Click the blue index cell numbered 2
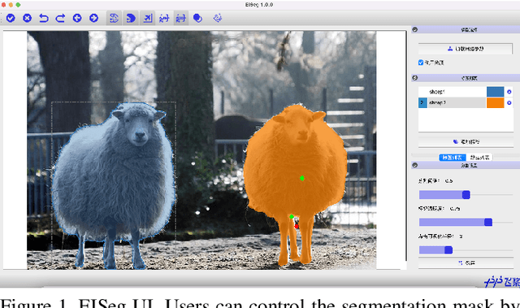This screenshot has height=308, width=520. point(422,102)
